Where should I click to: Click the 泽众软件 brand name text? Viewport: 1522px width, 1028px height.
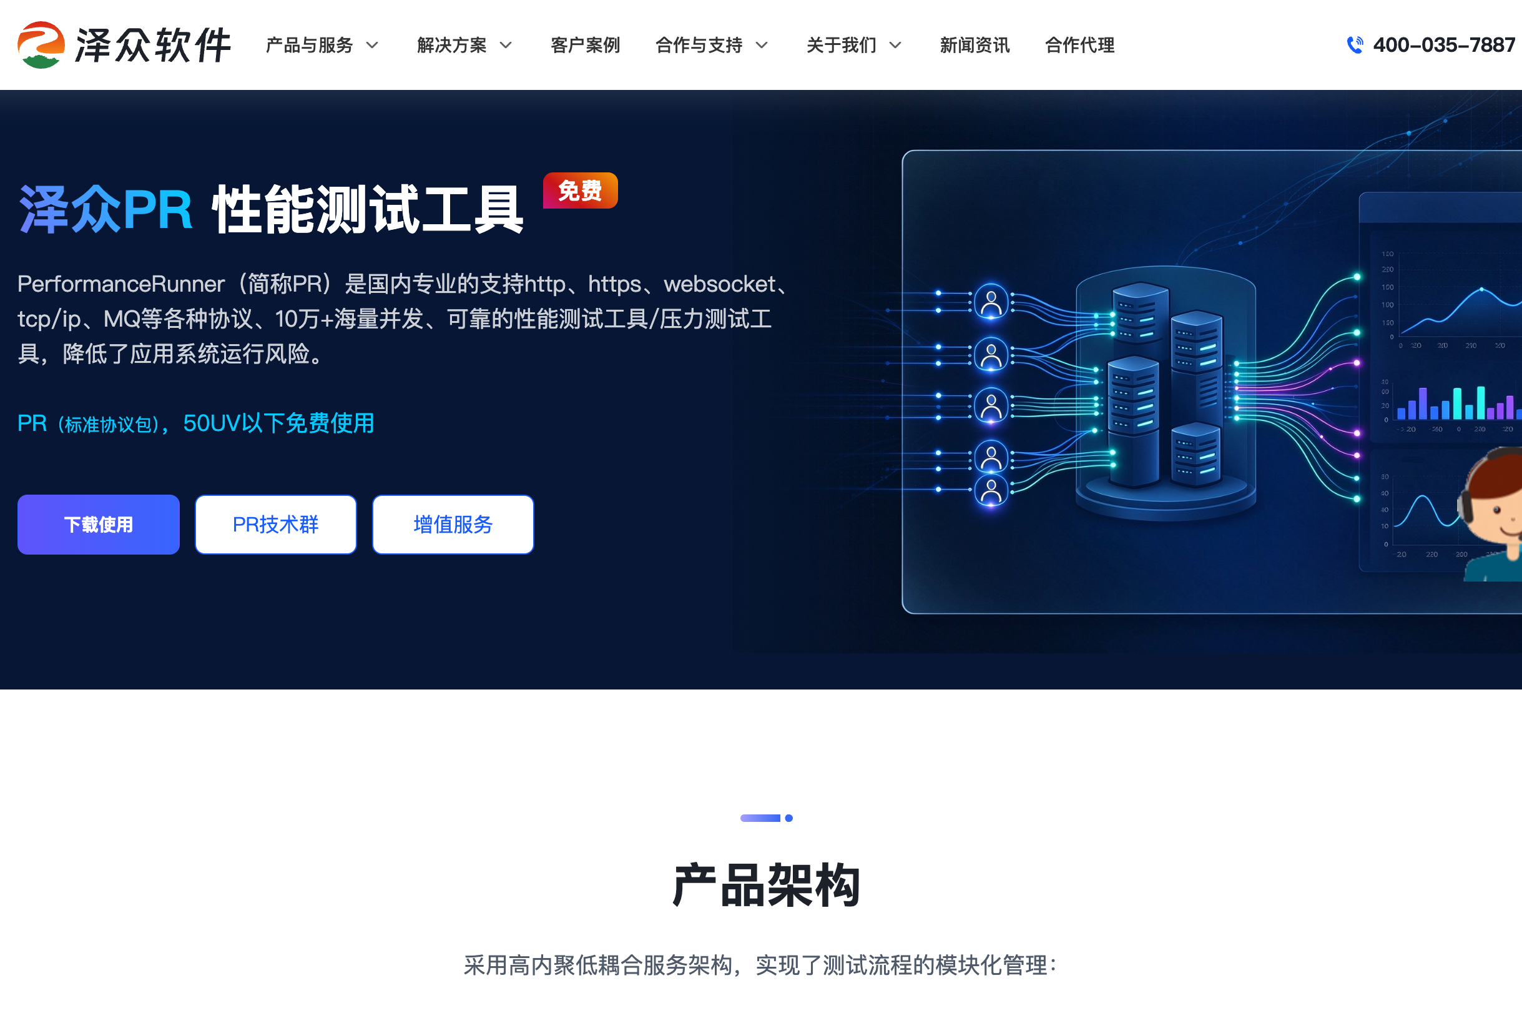pyautogui.click(x=153, y=45)
